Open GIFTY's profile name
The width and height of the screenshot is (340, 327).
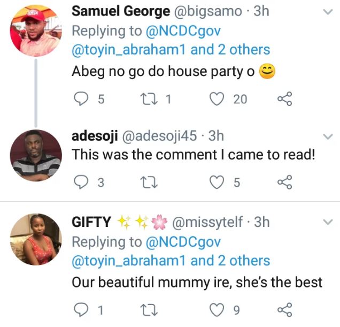click(91, 222)
